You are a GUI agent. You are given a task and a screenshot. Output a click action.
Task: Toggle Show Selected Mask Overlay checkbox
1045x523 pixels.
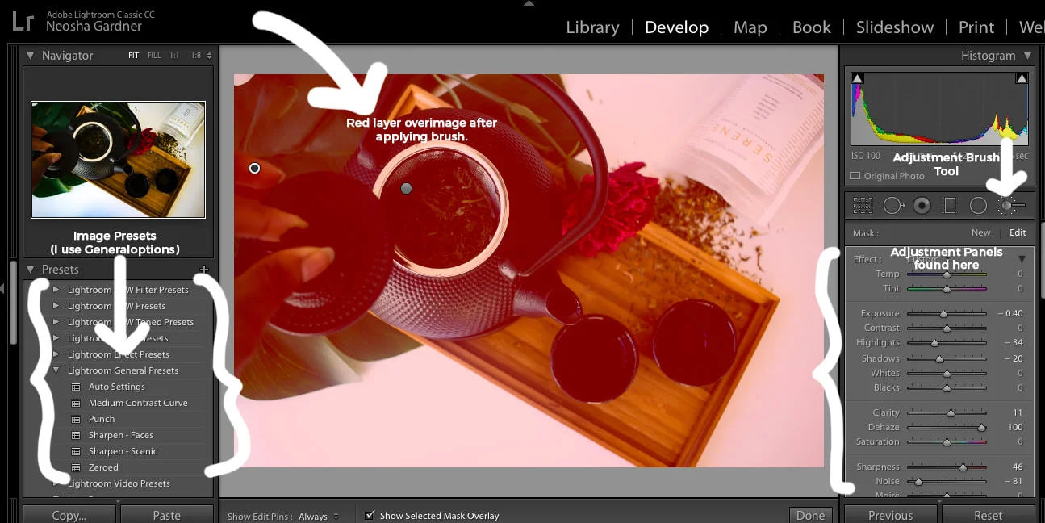click(370, 515)
